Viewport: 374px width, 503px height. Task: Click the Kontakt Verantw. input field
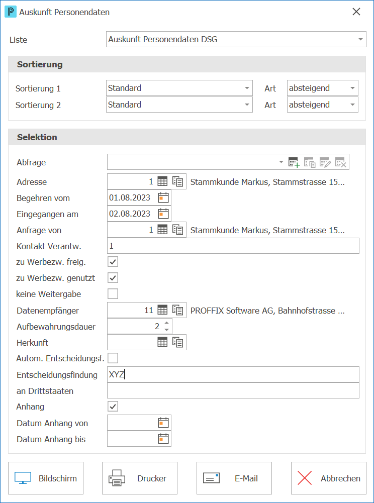[233, 246]
